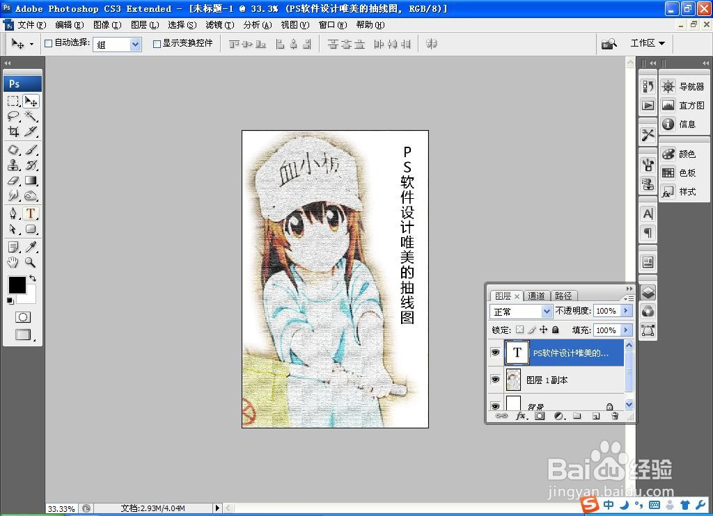Hide the PS软件设计唯美的 text layer
The height and width of the screenshot is (516, 713).
coord(496,353)
